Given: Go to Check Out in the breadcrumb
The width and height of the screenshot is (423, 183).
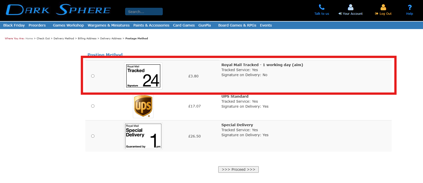Looking at the screenshot, I should pyautogui.click(x=43, y=39).
